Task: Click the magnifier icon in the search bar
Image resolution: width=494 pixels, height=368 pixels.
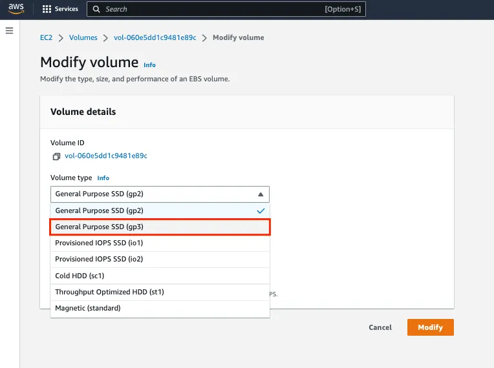Action: 96,9
